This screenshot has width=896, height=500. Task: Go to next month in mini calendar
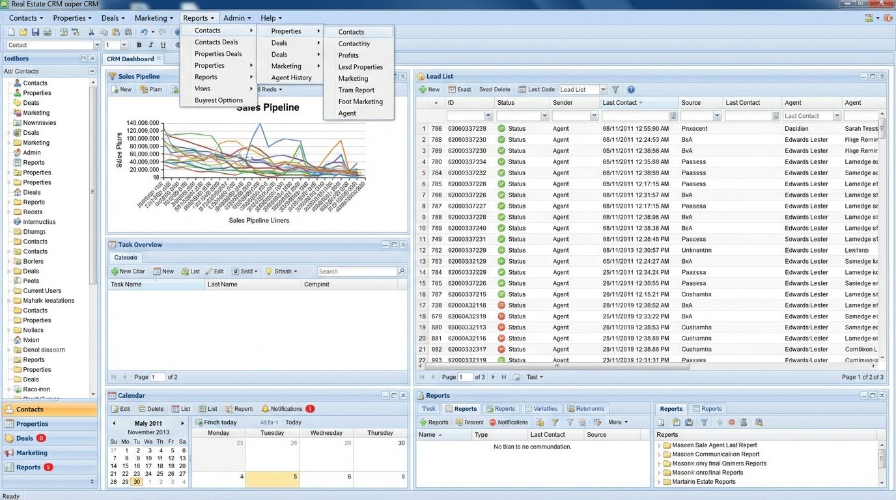click(182, 423)
